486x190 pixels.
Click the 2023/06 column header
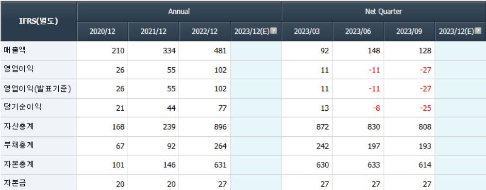click(x=358, y=31)
